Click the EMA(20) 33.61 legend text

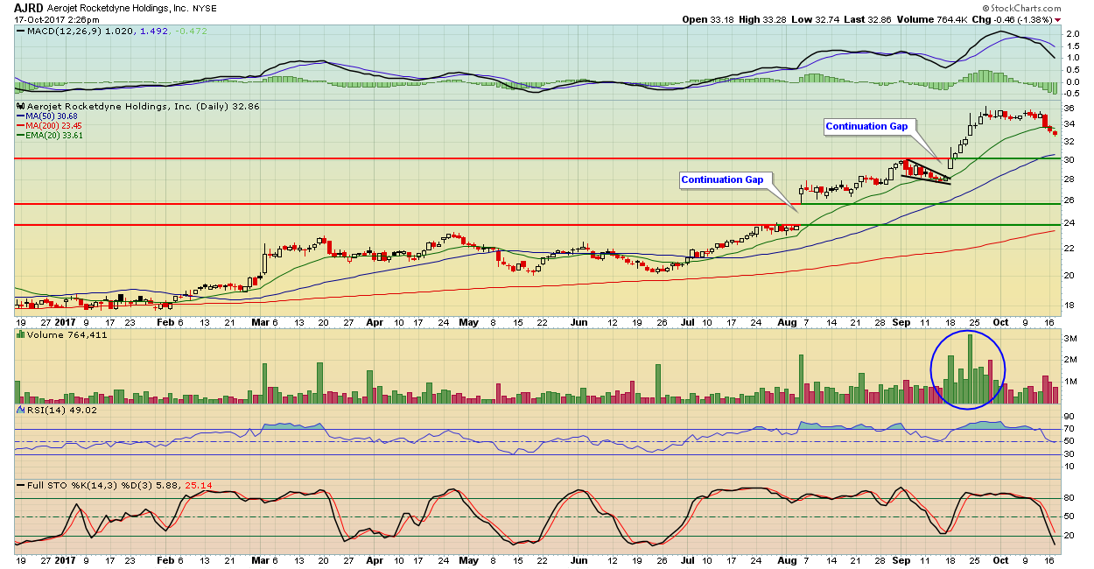point(54,136)
